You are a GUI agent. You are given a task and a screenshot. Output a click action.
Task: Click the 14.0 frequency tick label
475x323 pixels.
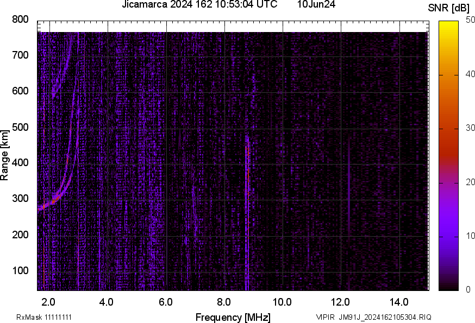pos(399,302)
